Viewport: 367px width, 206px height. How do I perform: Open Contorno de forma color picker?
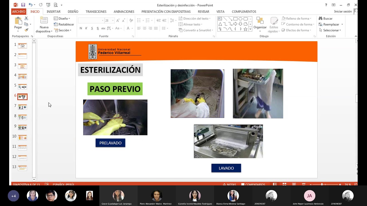pos(297,25)
